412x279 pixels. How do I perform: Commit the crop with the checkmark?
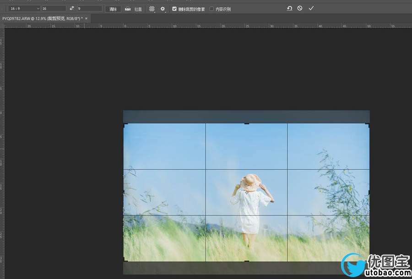[x=311, y=8]
